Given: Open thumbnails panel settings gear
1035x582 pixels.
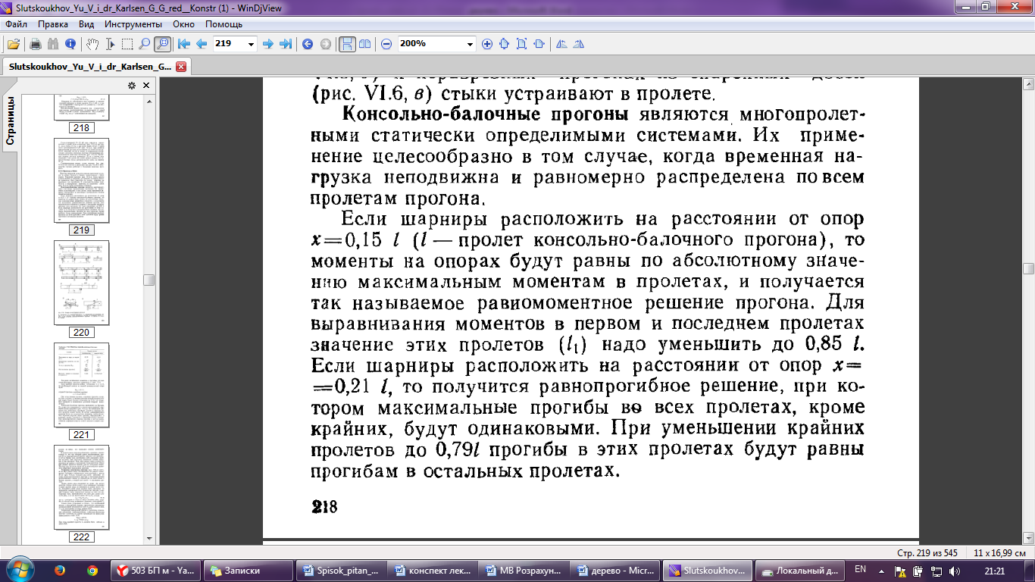Looking at the screenshot, I should click(131, 86).
